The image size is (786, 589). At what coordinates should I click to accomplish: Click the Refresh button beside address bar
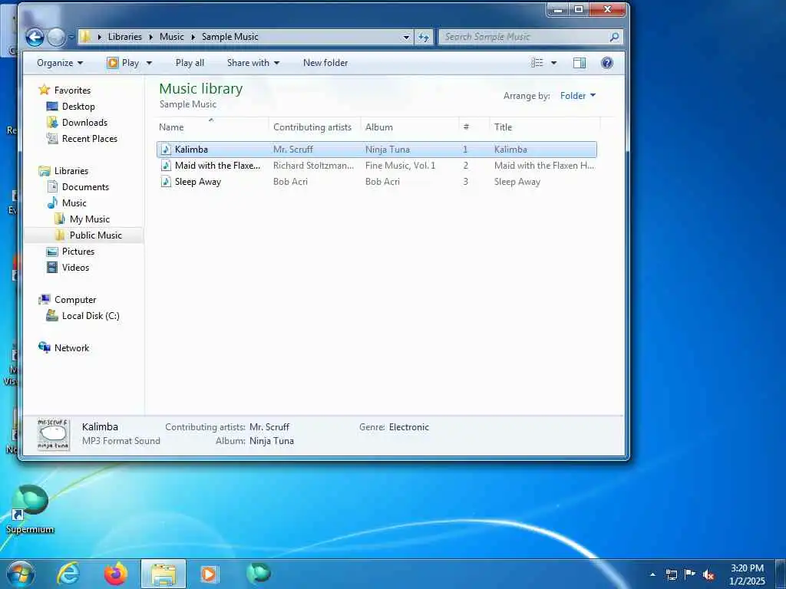(x=424, y=37)
